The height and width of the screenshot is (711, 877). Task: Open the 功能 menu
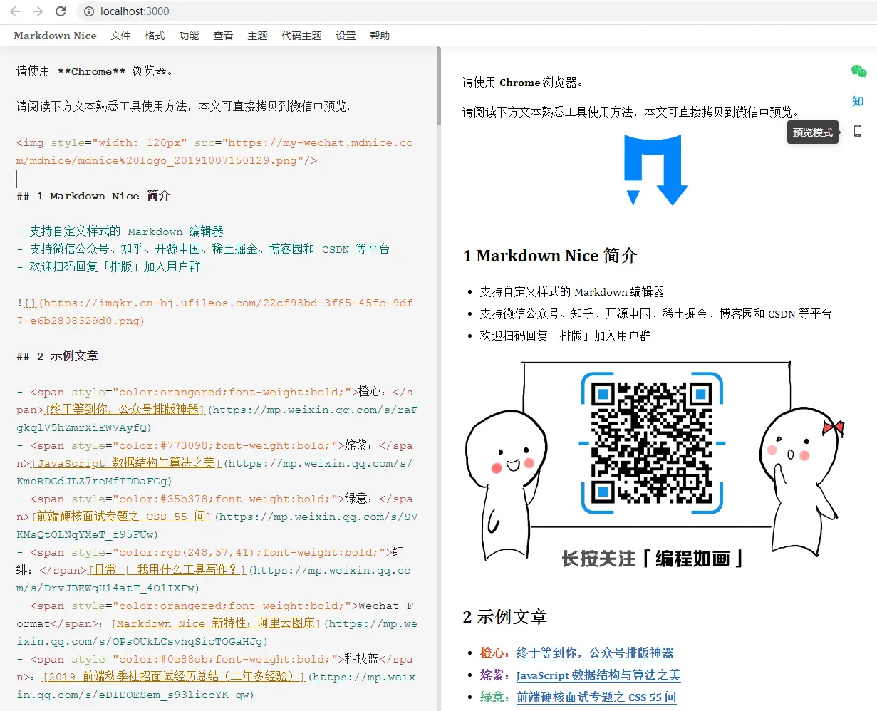coord(189,36)
